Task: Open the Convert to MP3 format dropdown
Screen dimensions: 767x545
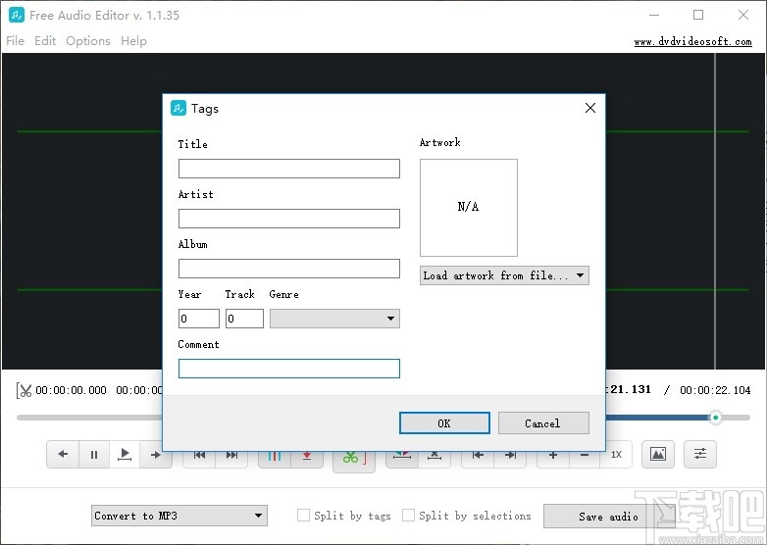Action: point(179,516)
